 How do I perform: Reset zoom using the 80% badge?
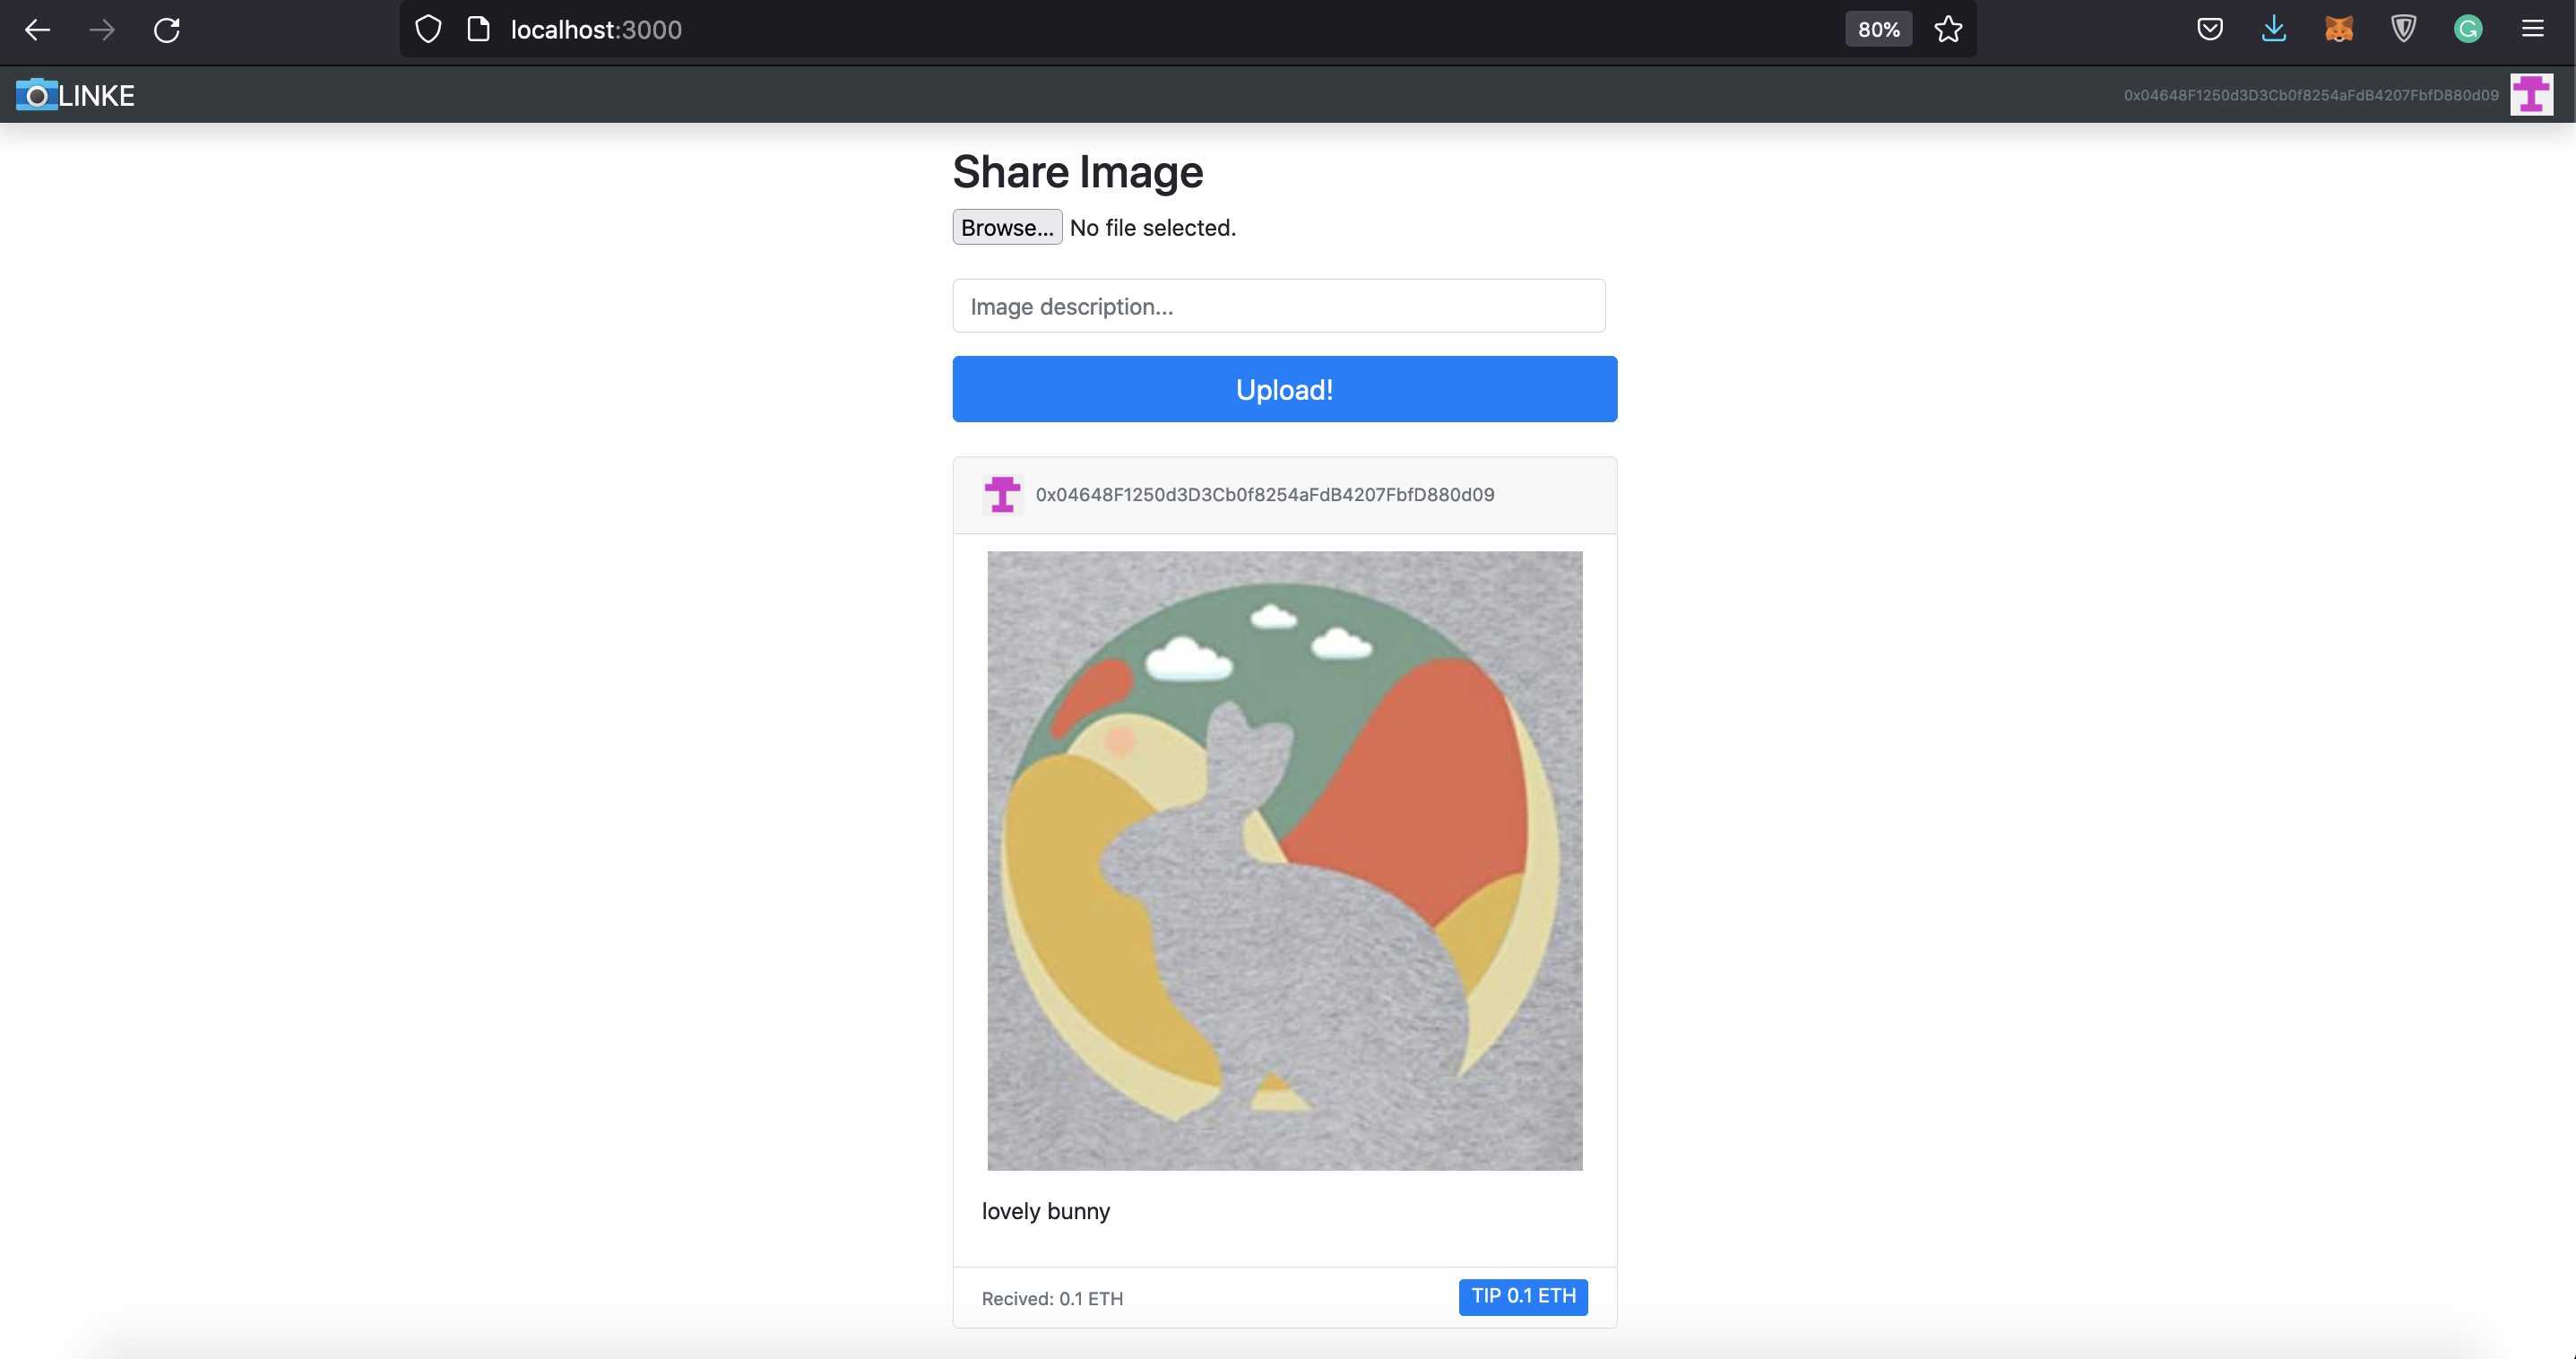coord(1878,29)
